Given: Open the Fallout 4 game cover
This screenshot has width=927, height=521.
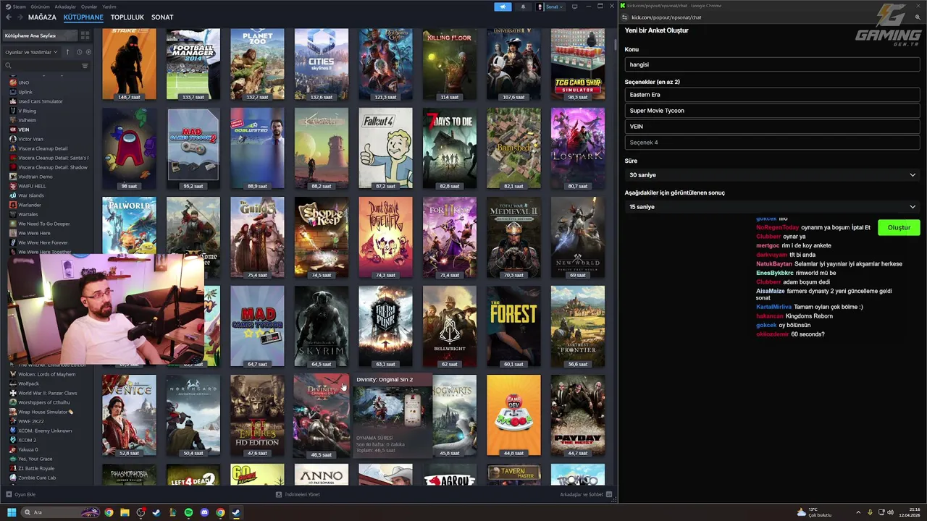Looking at the screenshot, I should pos(385,148).
